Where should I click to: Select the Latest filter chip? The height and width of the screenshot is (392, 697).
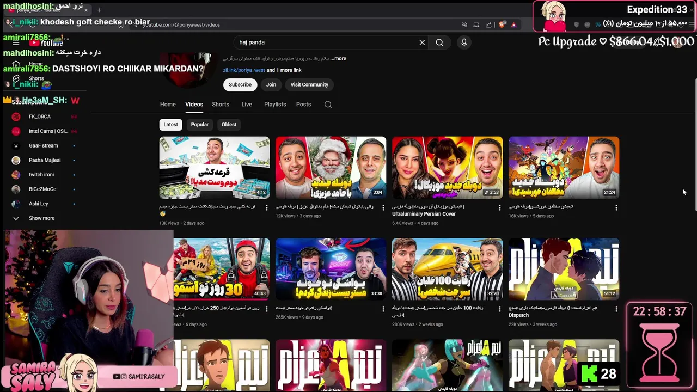tap(170, 125)
